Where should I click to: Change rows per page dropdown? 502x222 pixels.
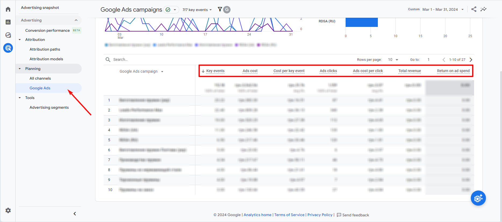coord(393,59)
